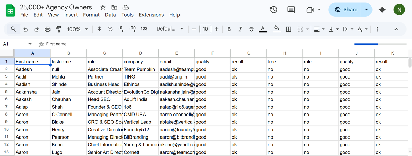Open the Help menu
Image resolution: width=412 pixels, height=156 pixels.
click(174, 15)
